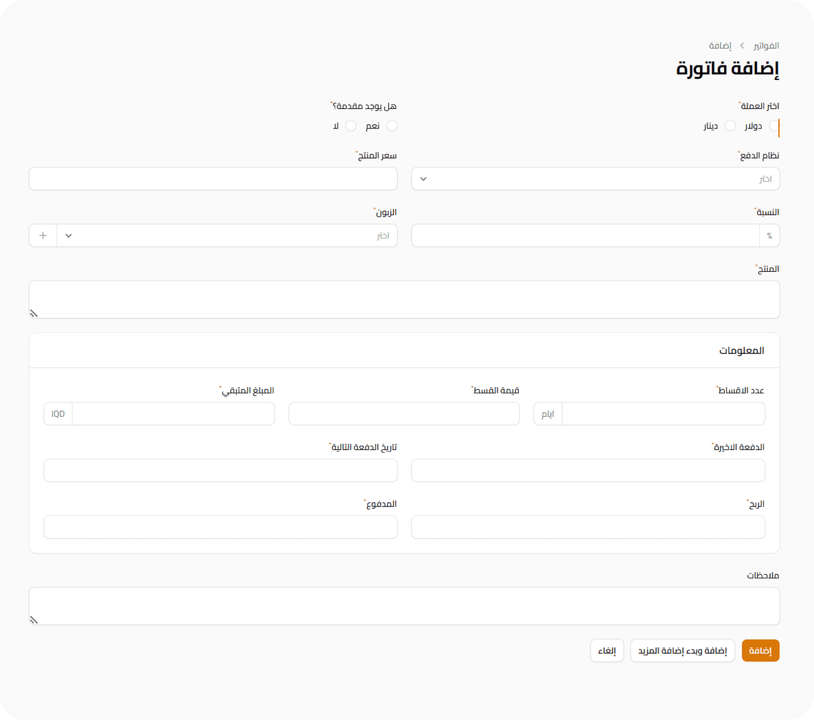The width and height of the screenshot is (814, 720).
Task: Click the resize handle of المنتج textarea
Action: (34, 313)
